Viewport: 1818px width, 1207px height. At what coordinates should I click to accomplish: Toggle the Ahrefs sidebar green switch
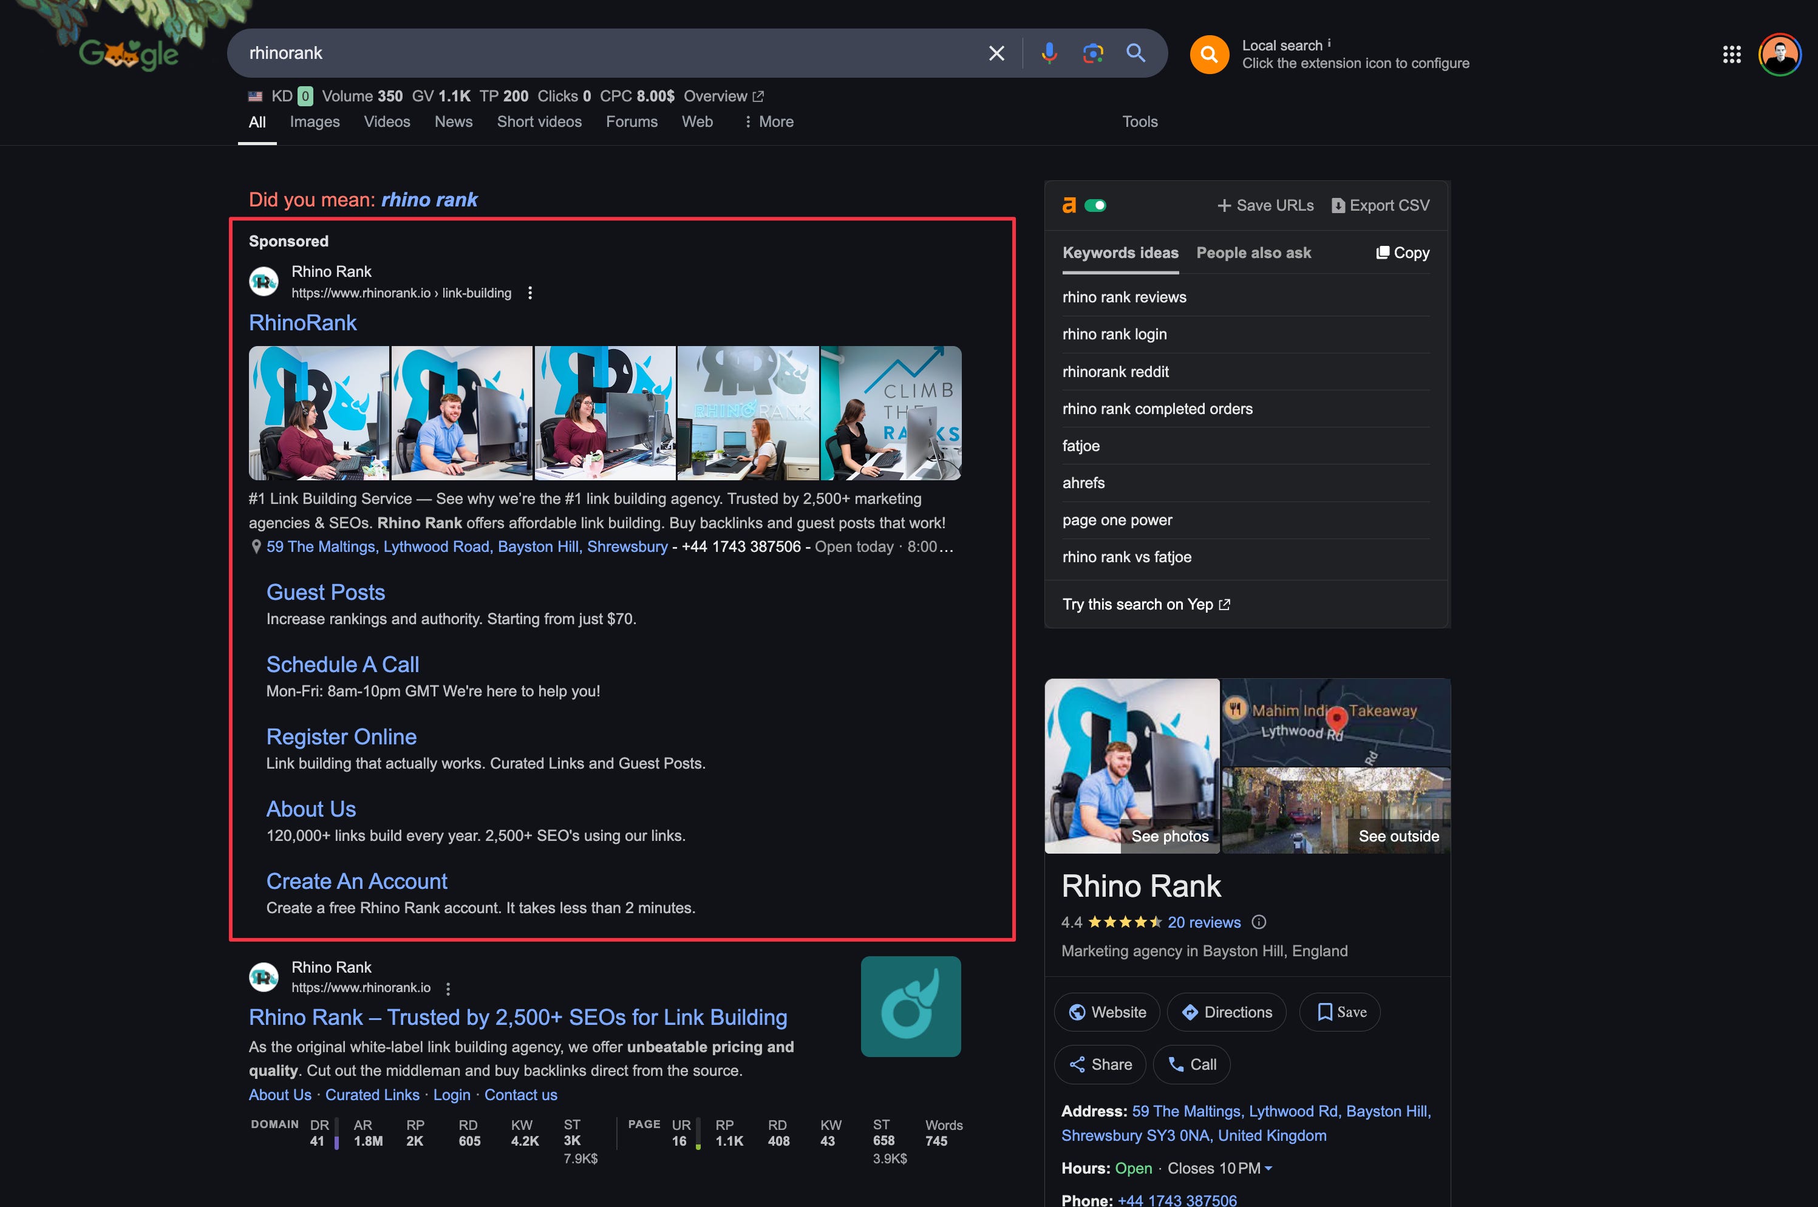click(1094, 206)
